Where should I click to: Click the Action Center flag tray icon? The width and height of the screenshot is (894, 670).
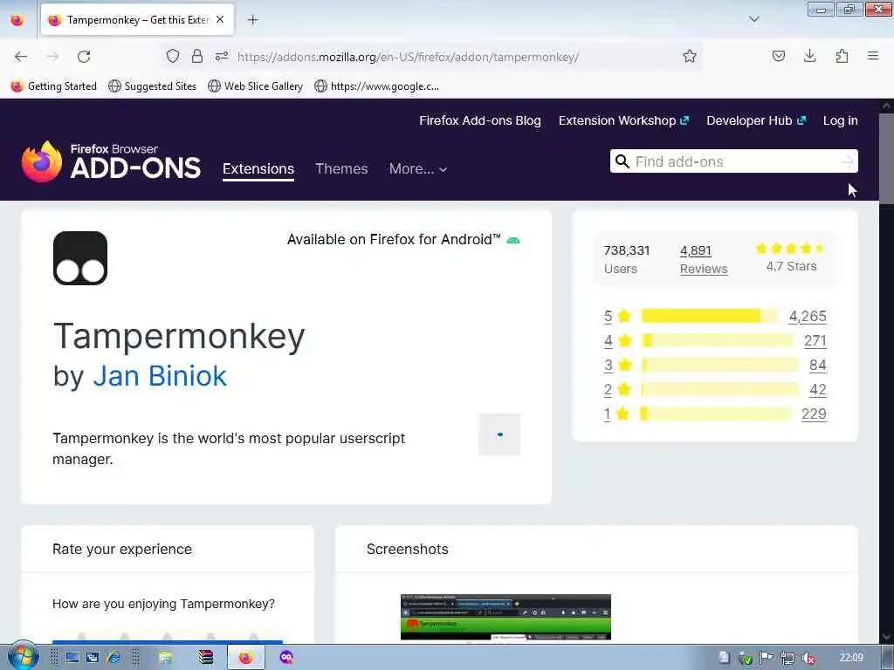(766, 658)
